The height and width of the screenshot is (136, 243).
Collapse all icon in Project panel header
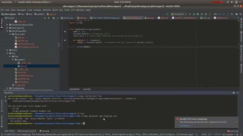coord(49,18)
